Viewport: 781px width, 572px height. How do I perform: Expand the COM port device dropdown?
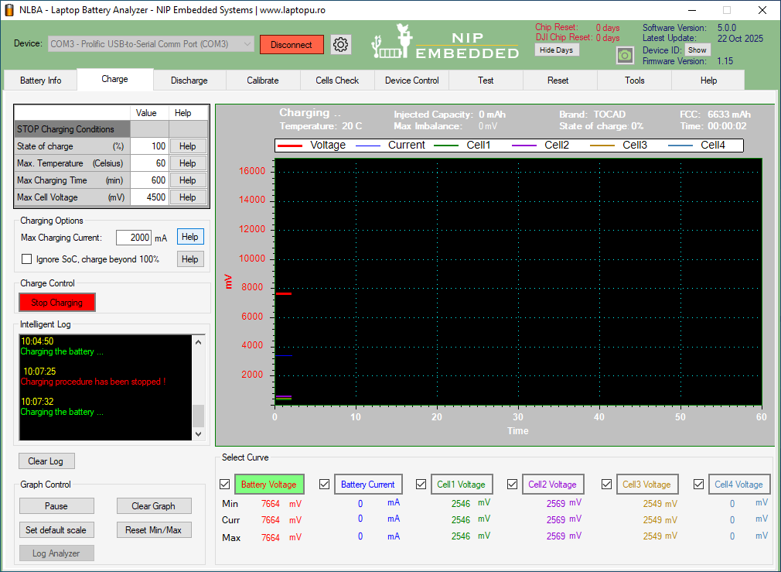click(247, 44)
